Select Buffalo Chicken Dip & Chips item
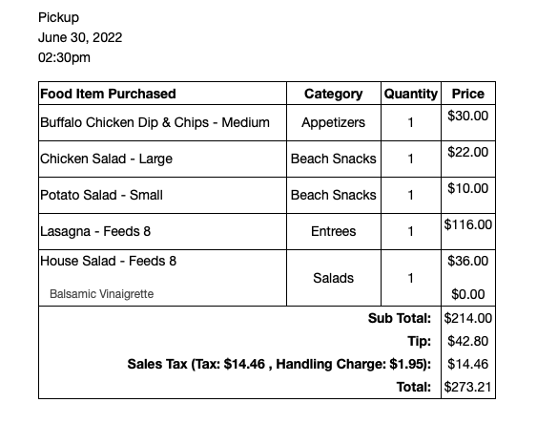The image size is (537, 424). (x=155, y=122)
